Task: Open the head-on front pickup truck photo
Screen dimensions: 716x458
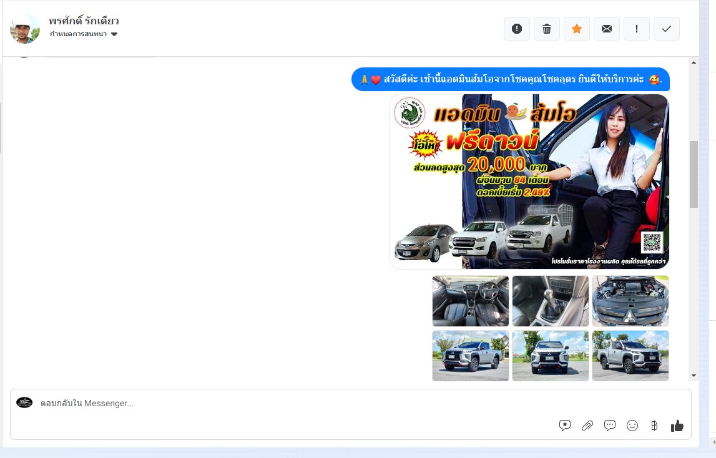Action: tap(550, 356)
